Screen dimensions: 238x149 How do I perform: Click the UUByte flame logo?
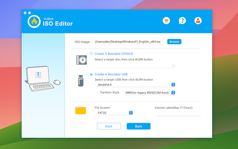click(x=34, y=21)
